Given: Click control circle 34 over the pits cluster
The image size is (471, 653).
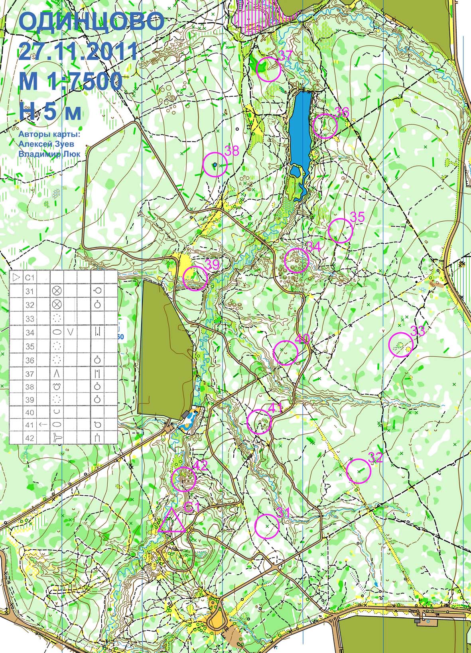Looking at the screenshot, I should tap(297, 260).
